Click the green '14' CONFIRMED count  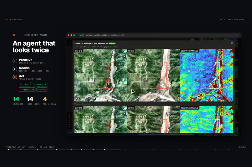click(16, 99)
